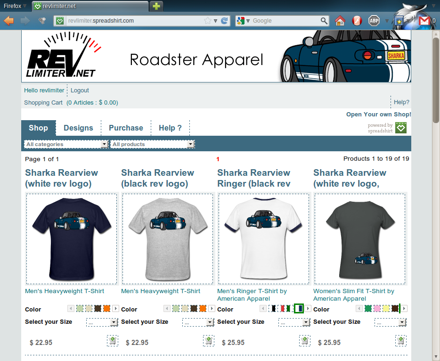
Task: Click the gray icon beside the forward arrow
Action: point(42,20)
